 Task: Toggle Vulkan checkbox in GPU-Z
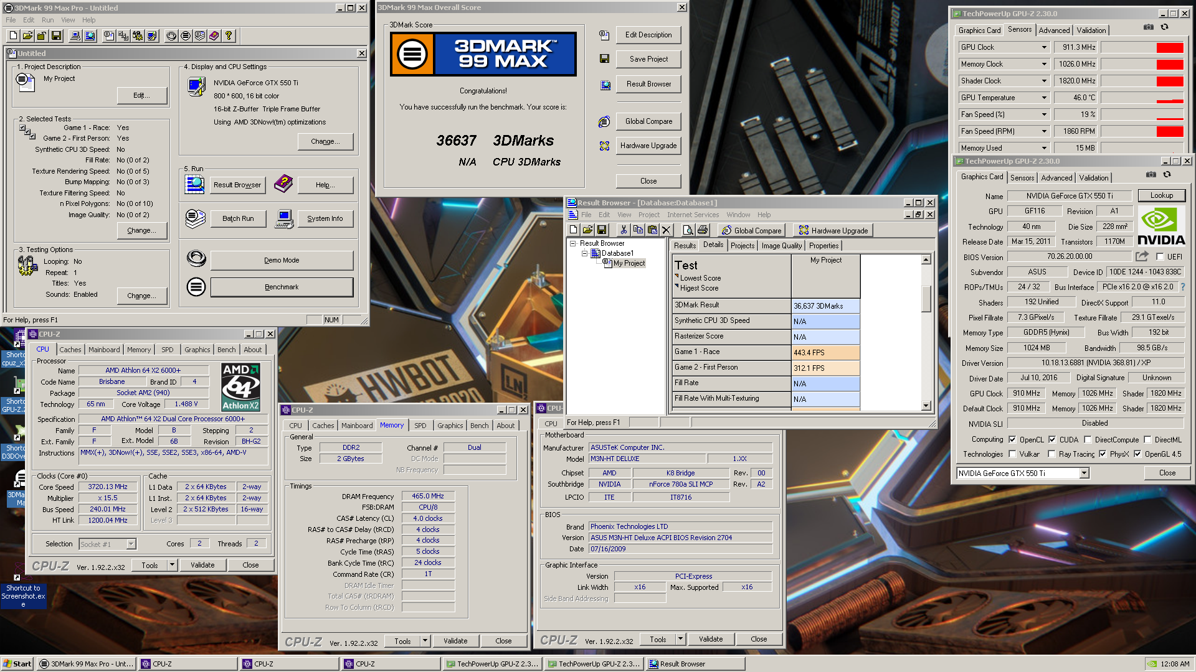pos(1012,454)
